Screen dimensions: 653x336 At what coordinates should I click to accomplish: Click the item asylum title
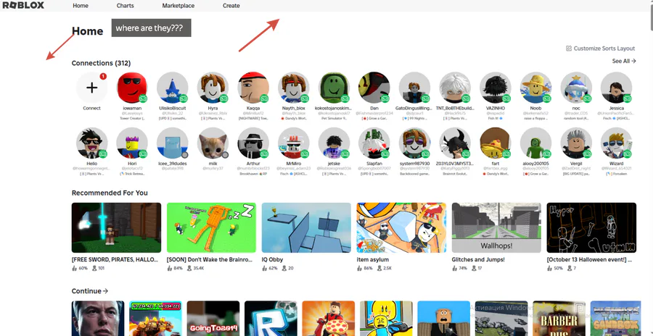click(373, 259)
